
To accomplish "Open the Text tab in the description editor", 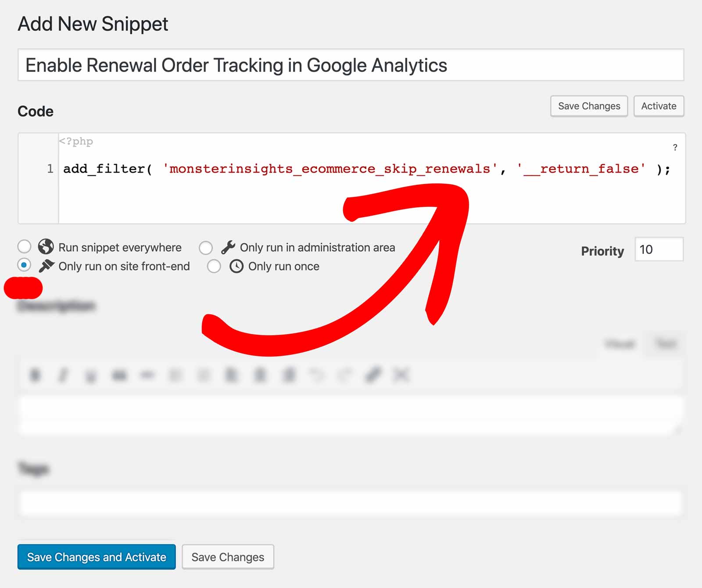I will point(666,344).
